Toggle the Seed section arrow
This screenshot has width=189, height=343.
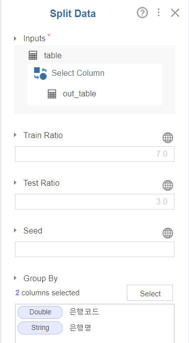tap(15, 231)
